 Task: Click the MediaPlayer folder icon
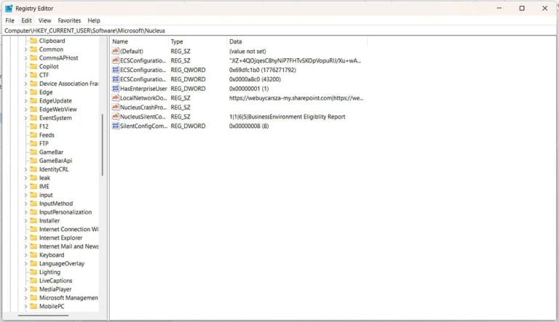(33, 289)
